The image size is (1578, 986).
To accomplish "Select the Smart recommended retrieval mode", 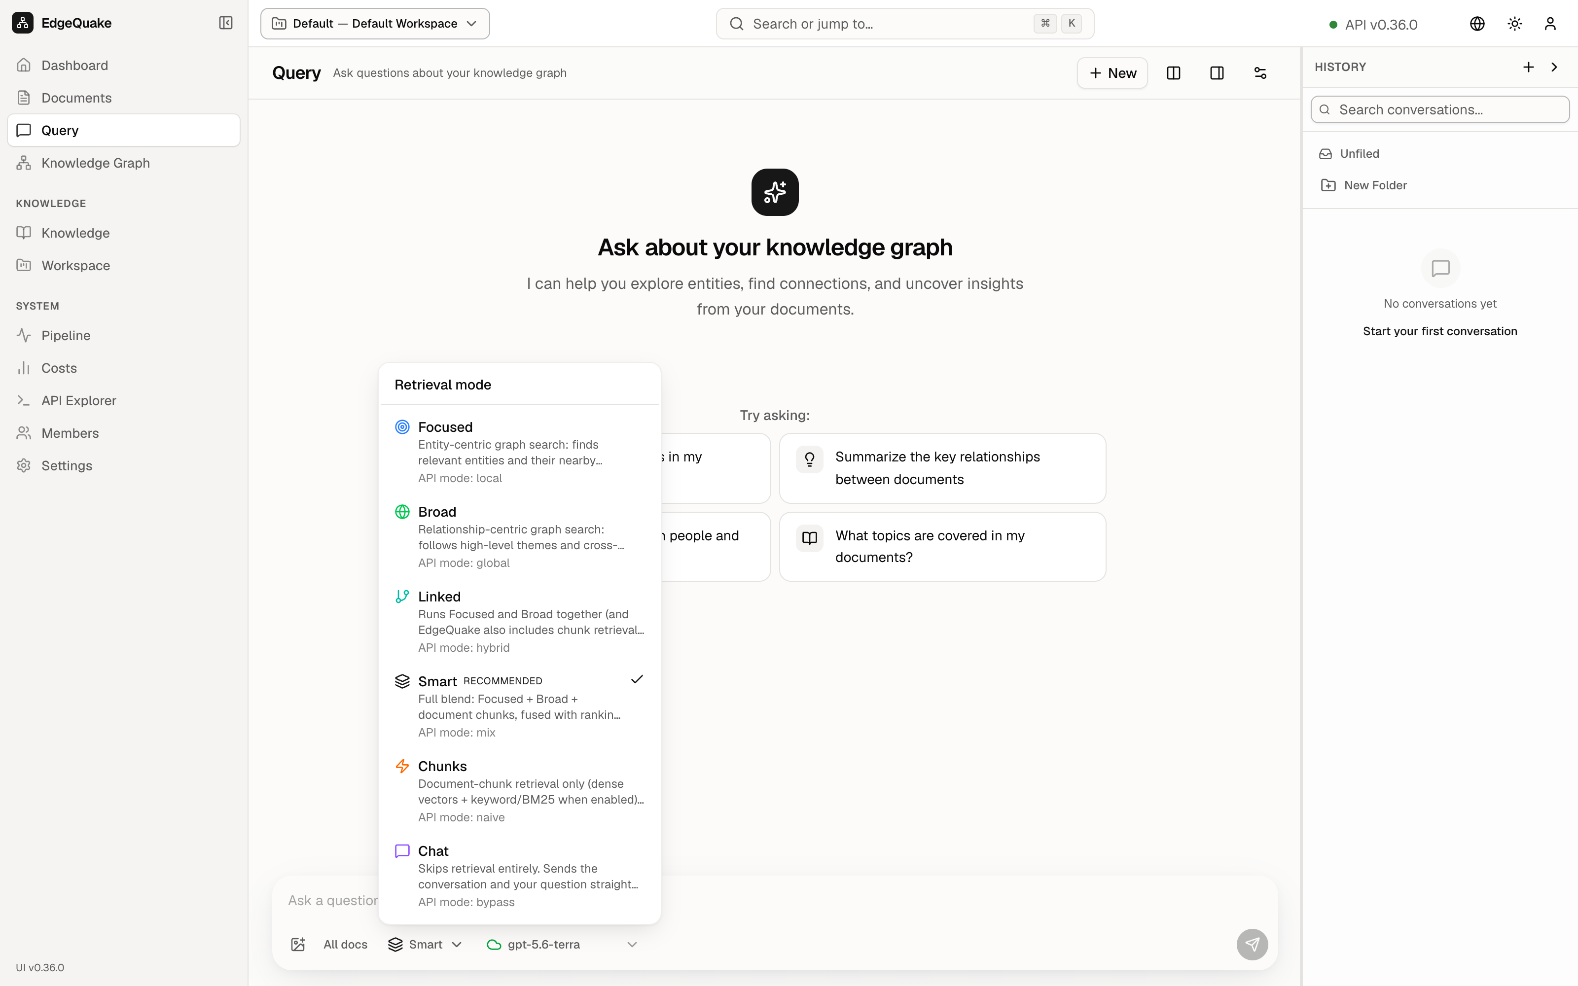I will click(519, 705).
